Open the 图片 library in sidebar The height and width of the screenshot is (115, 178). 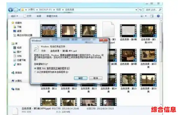click(17, 52)
